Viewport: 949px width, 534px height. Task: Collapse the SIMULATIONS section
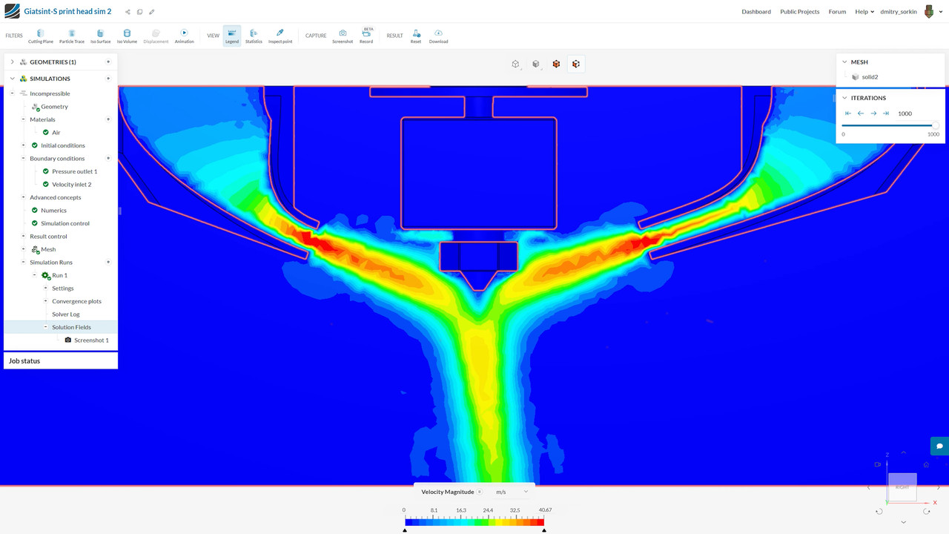[13, 79]
